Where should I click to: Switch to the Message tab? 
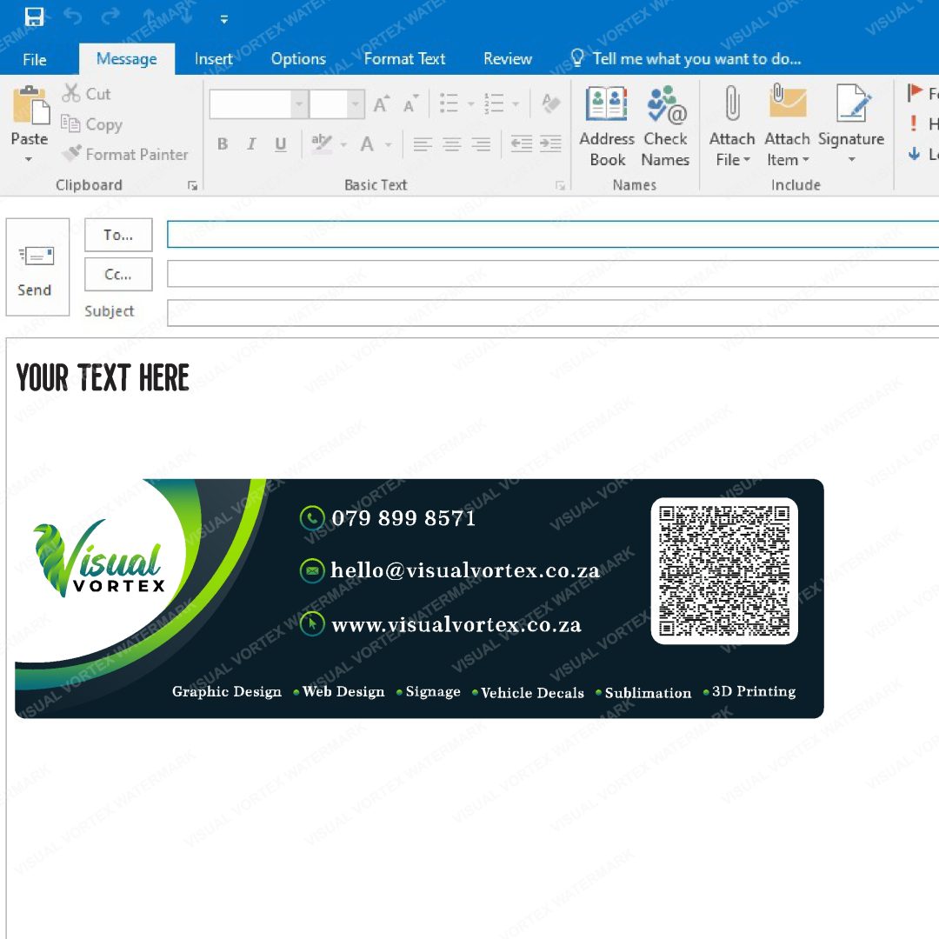pos(126,59)
